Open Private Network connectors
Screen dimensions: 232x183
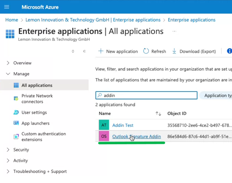(x=37, y=99)
